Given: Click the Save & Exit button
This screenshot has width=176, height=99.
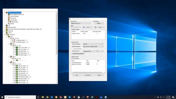Looking at the screenshot, I should pos(88,75).
